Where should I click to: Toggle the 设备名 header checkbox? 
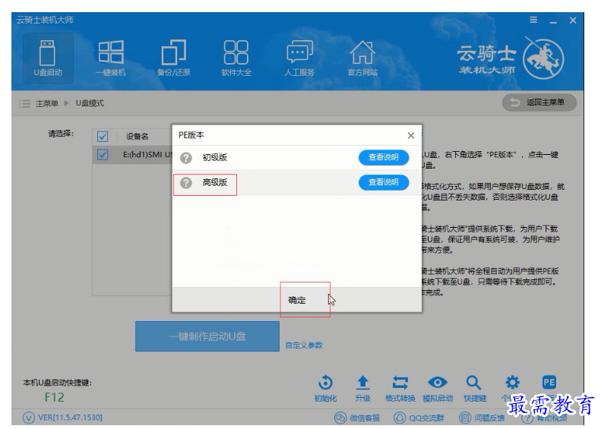point(103,137)
